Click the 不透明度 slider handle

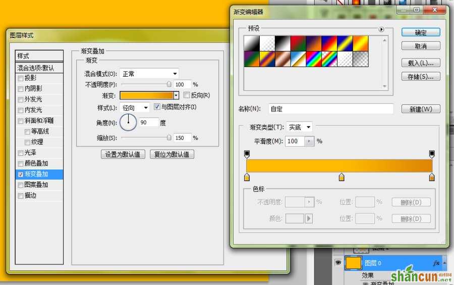coord(169,84)
